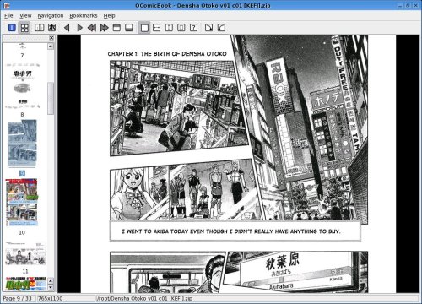Click the "Page 9 / 33" status text
Viewport: 422px width, 304px height.
(18, 298)
